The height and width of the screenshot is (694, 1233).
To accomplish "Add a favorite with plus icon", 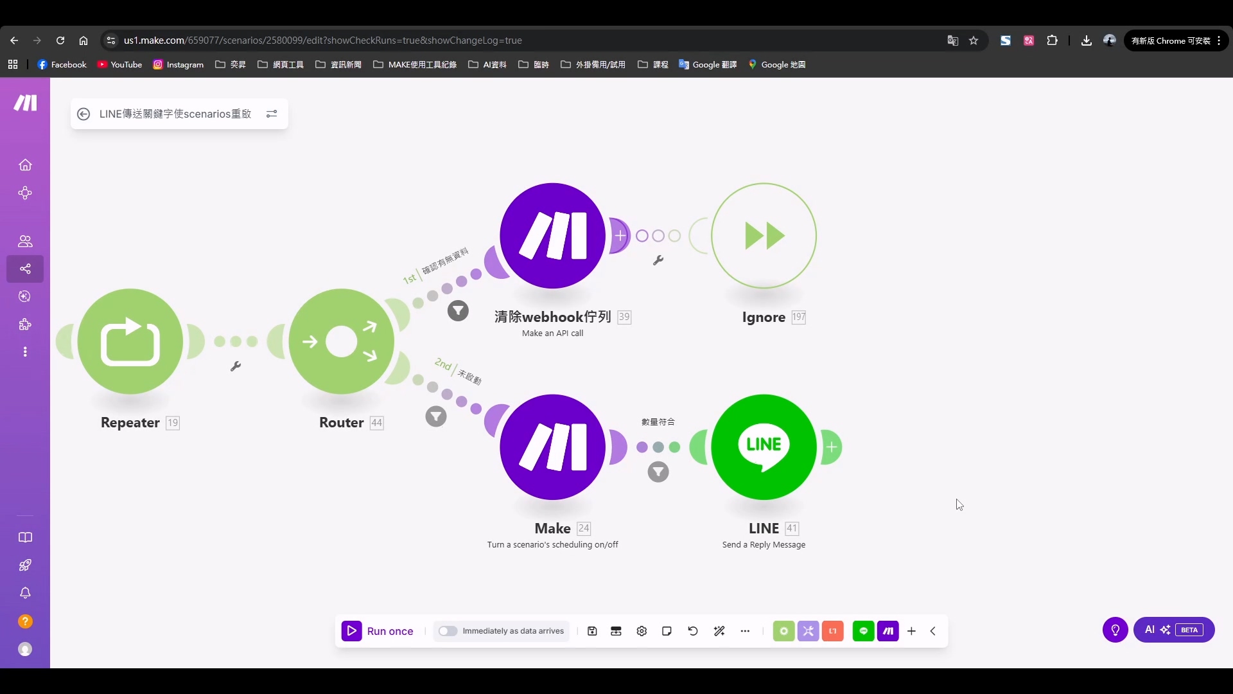I will click(911, 631).
